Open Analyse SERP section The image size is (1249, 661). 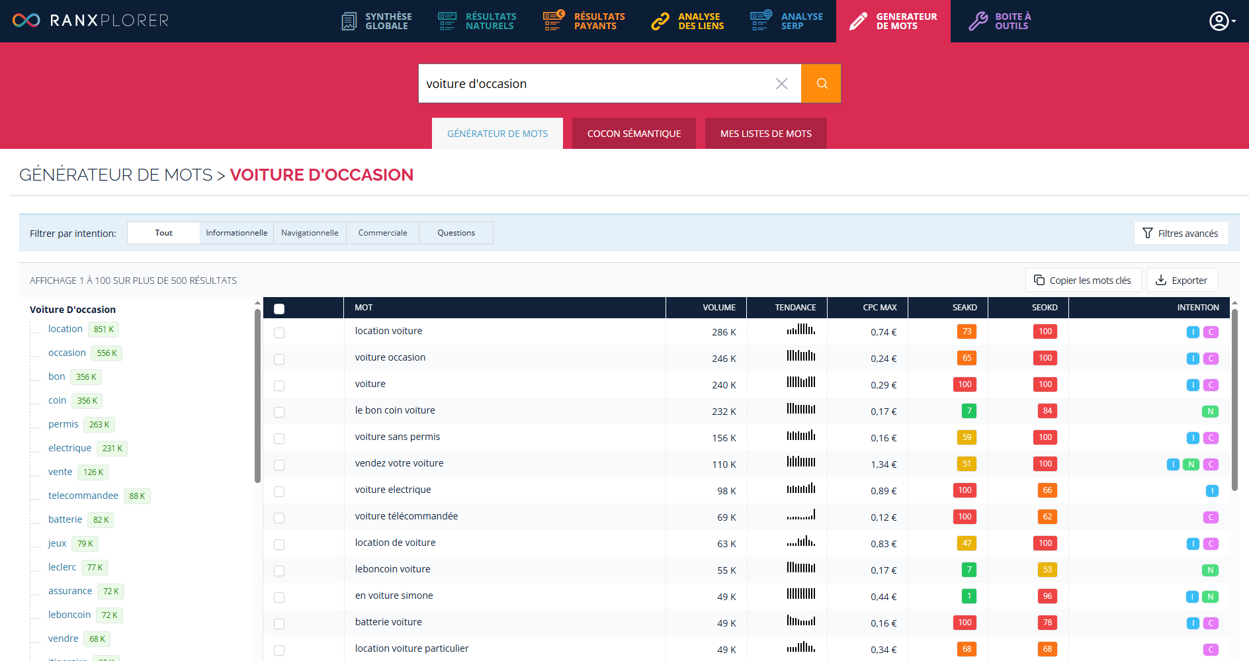click(x=787, y=21)
